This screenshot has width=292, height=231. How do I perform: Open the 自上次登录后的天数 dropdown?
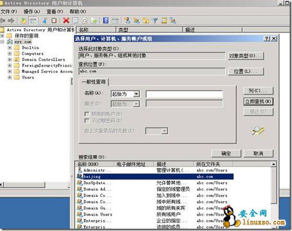[165, 131]
